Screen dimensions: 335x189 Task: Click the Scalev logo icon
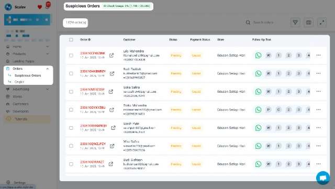[x=8, y=7]
